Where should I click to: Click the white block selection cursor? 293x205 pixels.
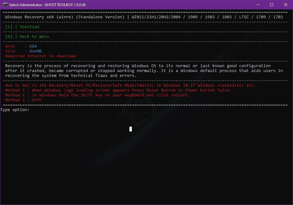point(131,129)
